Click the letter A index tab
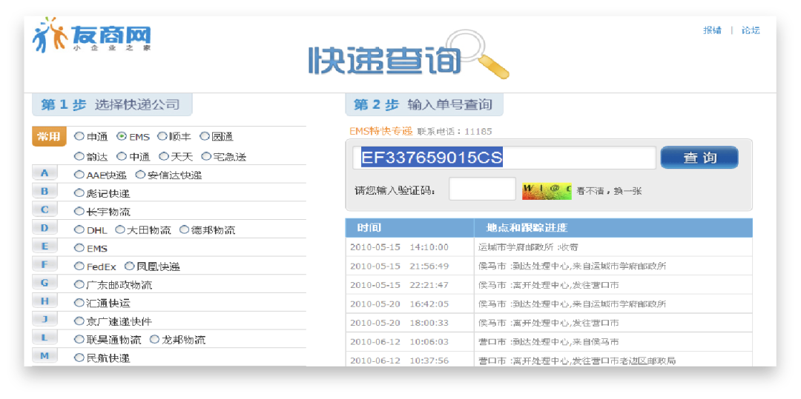801x399 pixels. [44, 173]
